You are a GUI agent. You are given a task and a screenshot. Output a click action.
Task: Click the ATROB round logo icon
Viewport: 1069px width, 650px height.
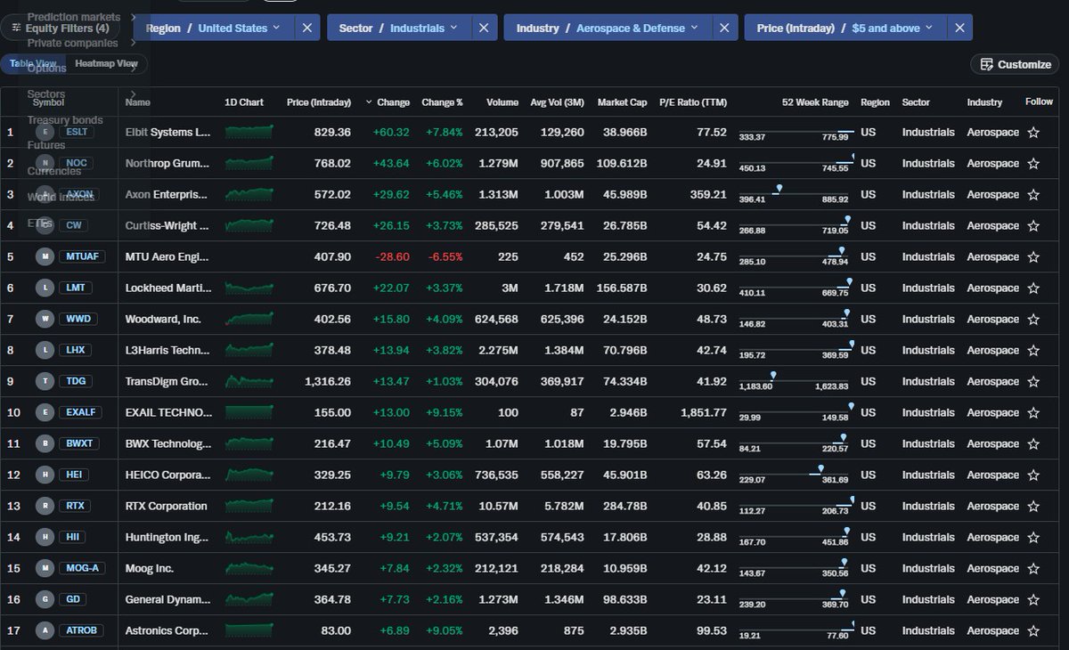[x=44, y=630]
